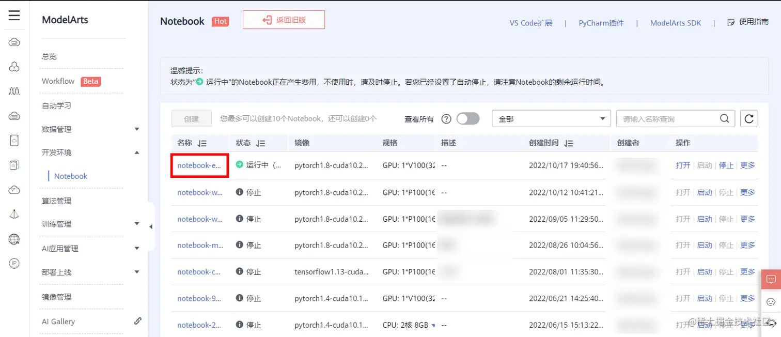Click the first cloud icon in left rail
Viewport: 781px width, 337px height.
[14, 42]
